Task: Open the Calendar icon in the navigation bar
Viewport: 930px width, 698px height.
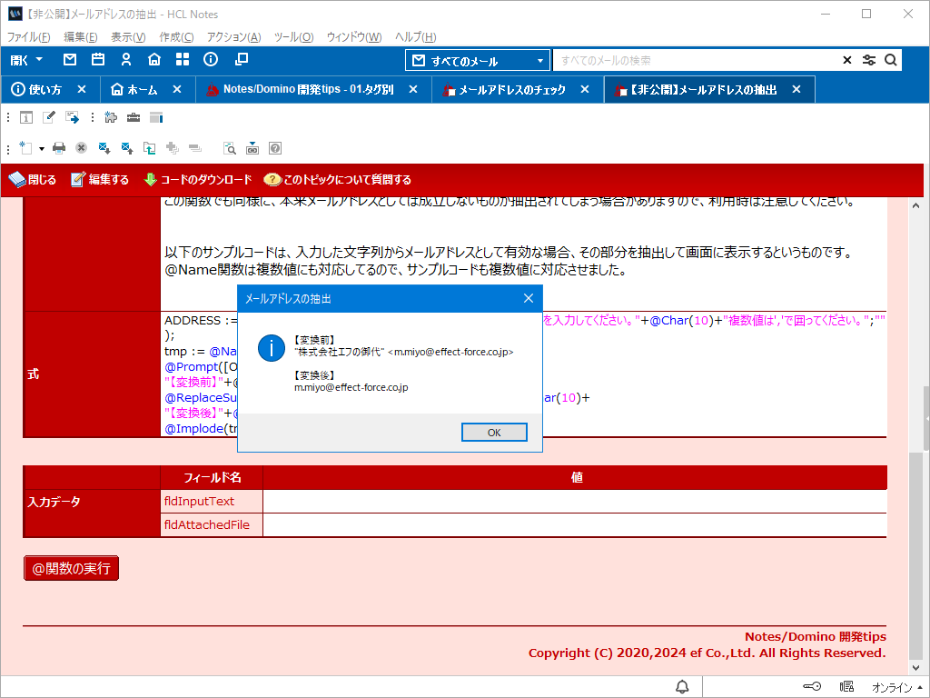Action: click(x=97, y=60)
